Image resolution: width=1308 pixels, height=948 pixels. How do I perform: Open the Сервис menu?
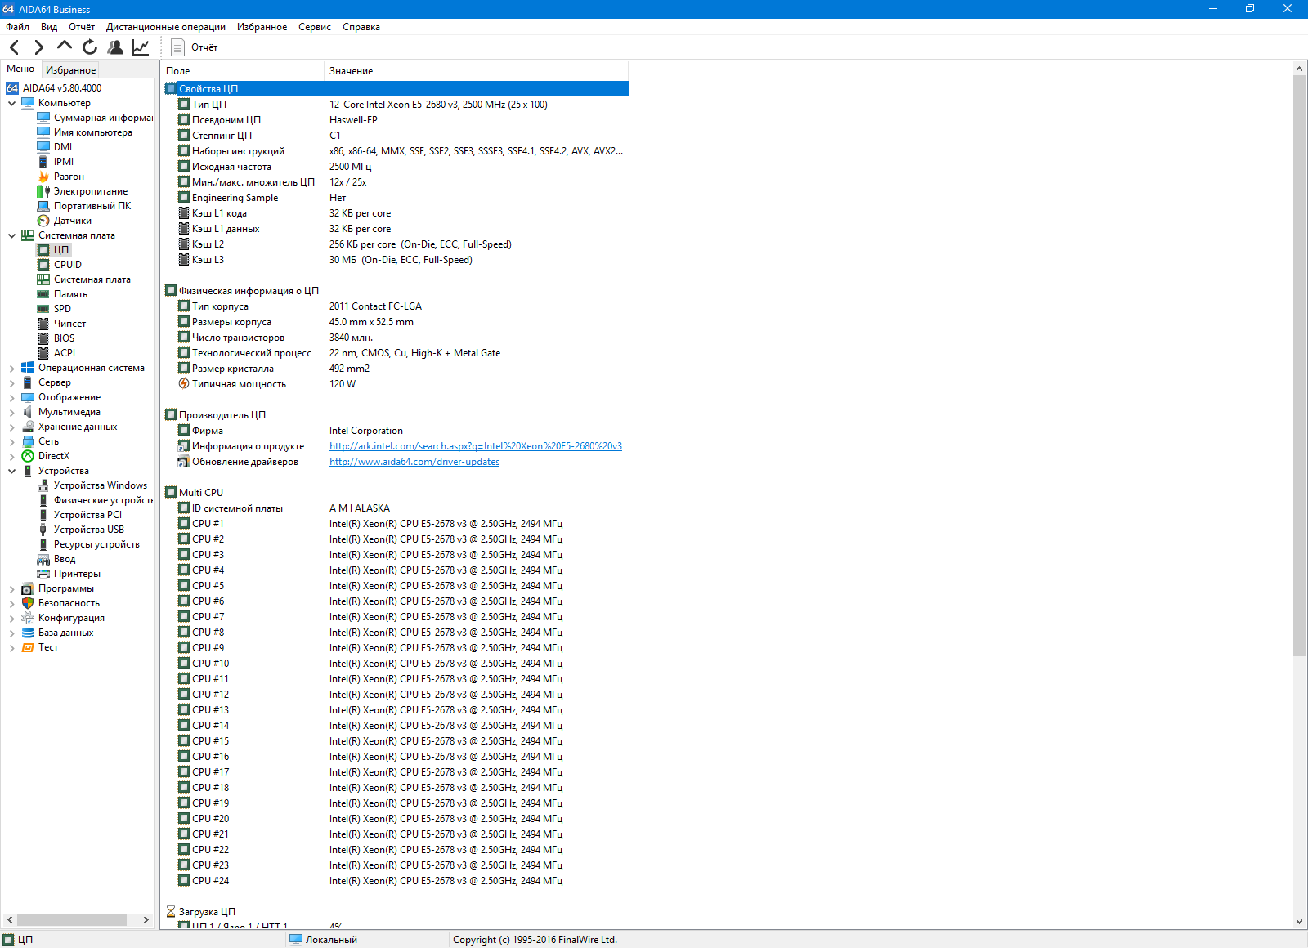tap(315, 27)
